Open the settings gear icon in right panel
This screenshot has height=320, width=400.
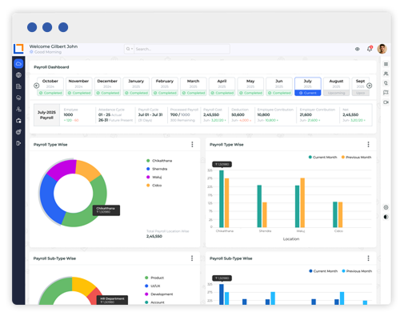click(386, 207)
